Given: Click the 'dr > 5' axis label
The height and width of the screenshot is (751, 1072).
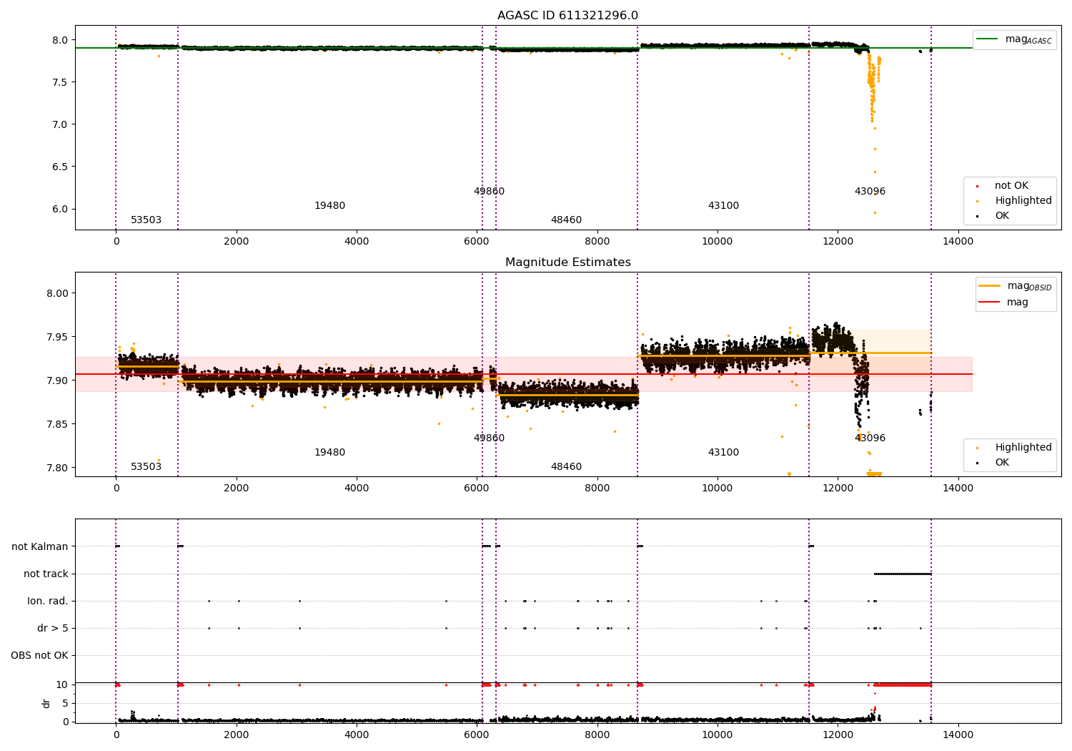Looking at the screenshot, I should click(x=53, y=628).
